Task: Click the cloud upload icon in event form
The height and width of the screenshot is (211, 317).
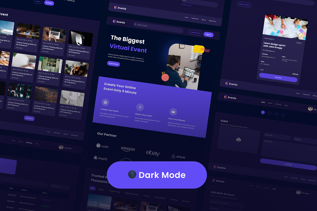Action: 238,140
